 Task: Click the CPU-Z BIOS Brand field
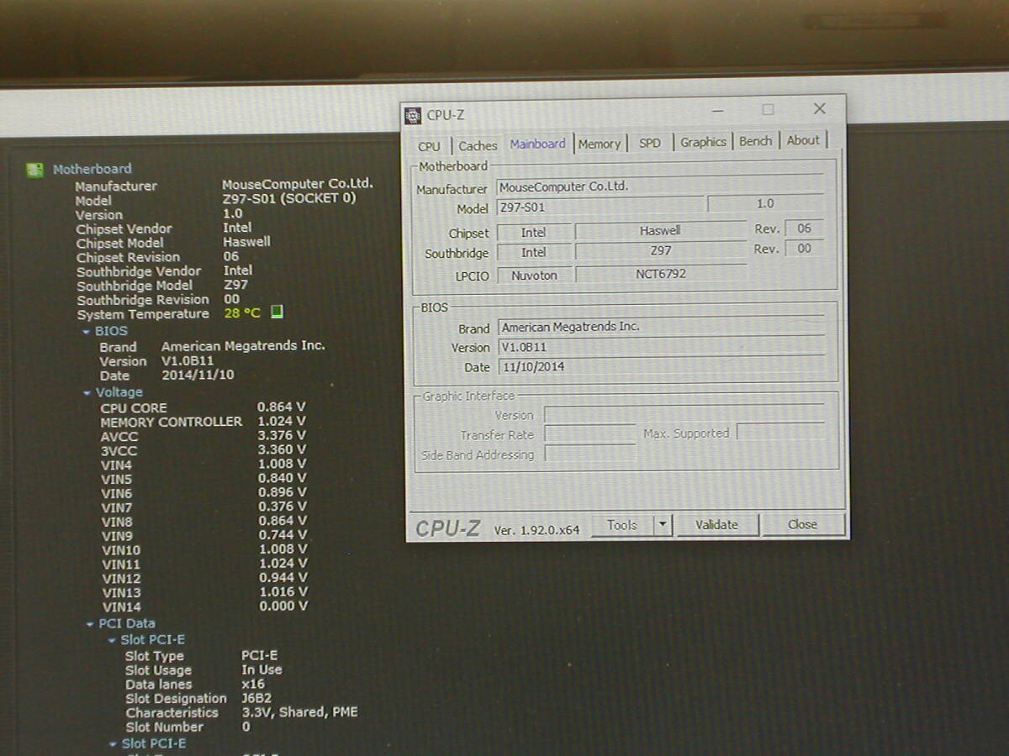pos(661,327)
